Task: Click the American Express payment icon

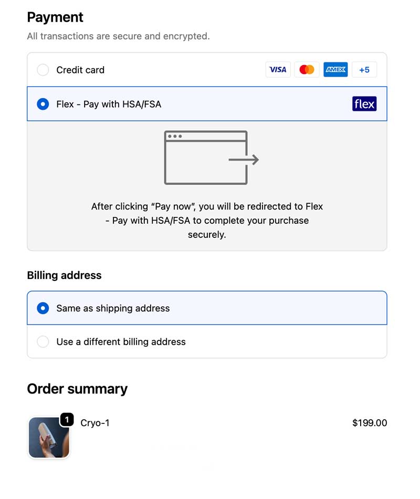Action: click(x=335, y=69)
